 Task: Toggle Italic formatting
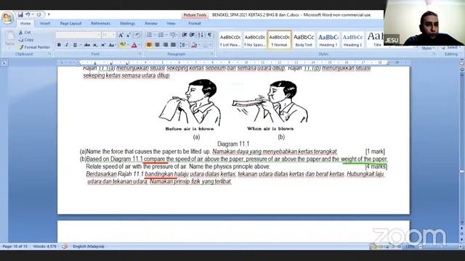[x=67, y=45]
